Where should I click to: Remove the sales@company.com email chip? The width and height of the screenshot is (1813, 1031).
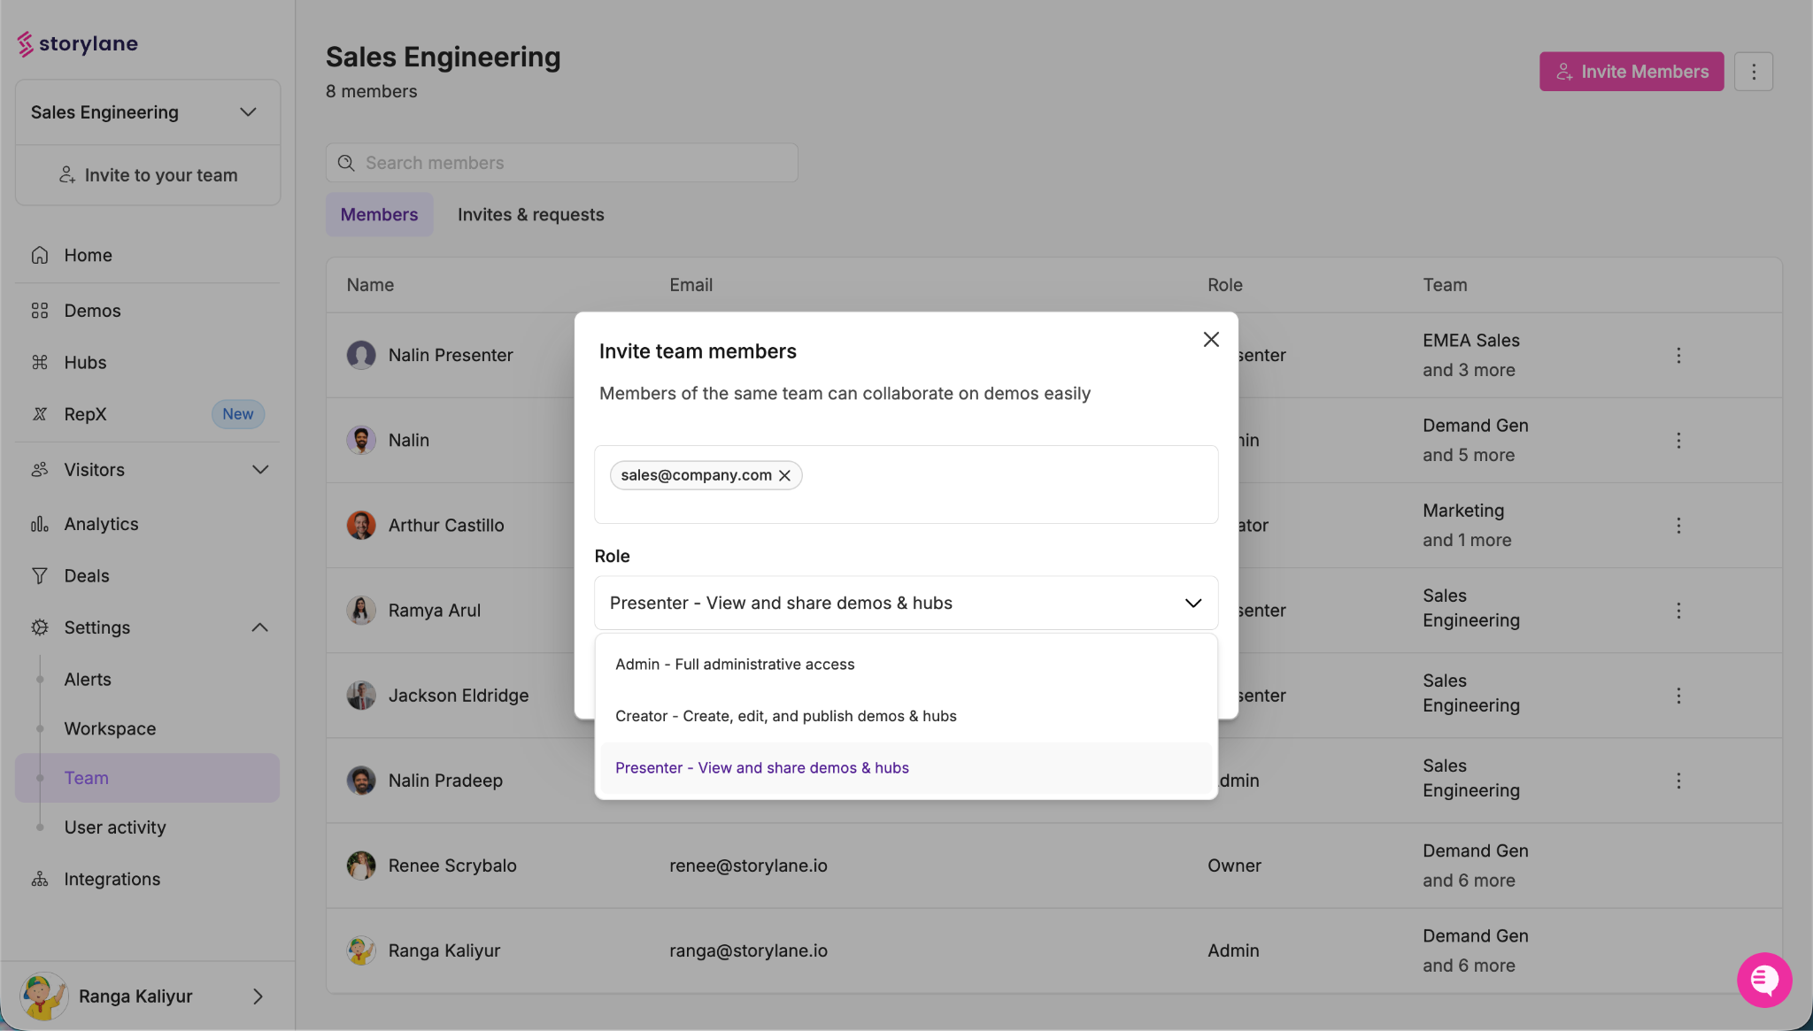tap(784, 475)
